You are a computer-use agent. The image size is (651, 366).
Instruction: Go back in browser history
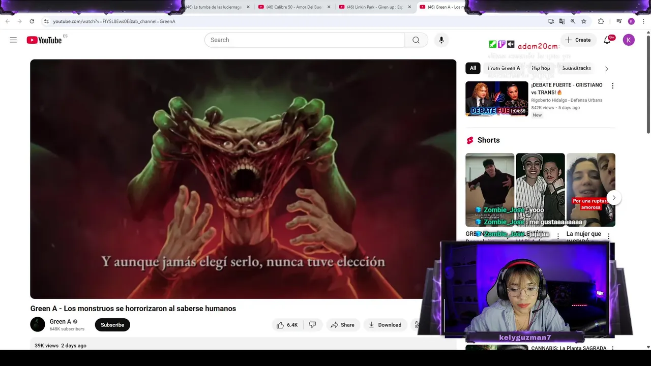coord(7,21)
